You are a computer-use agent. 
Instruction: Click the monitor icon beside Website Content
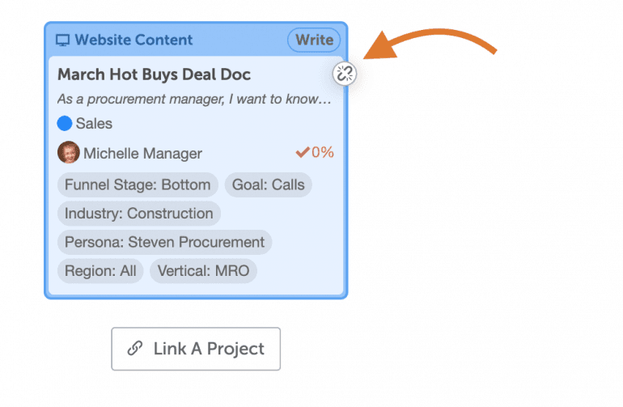[x=62, y=40]
